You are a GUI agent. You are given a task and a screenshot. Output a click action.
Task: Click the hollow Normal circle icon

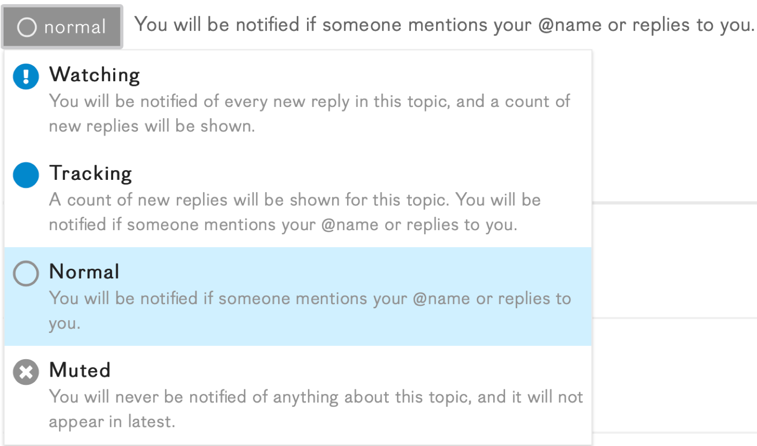(26, 273)
